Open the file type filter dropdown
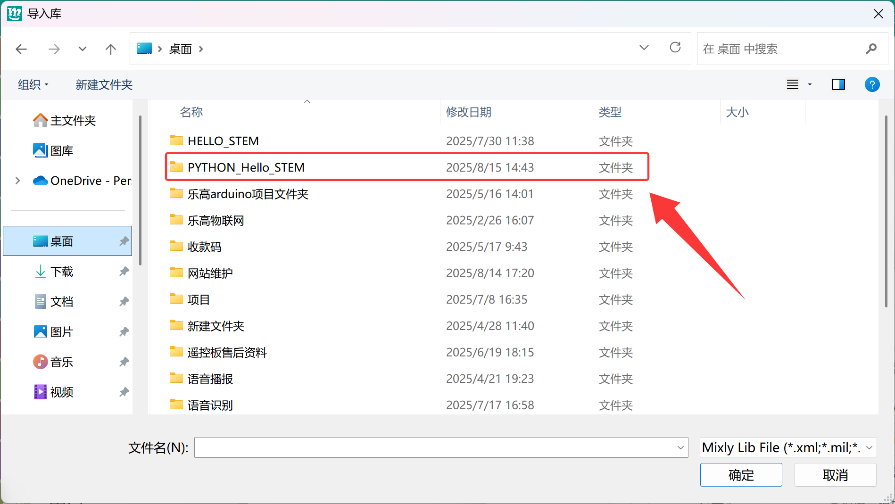 787,447
